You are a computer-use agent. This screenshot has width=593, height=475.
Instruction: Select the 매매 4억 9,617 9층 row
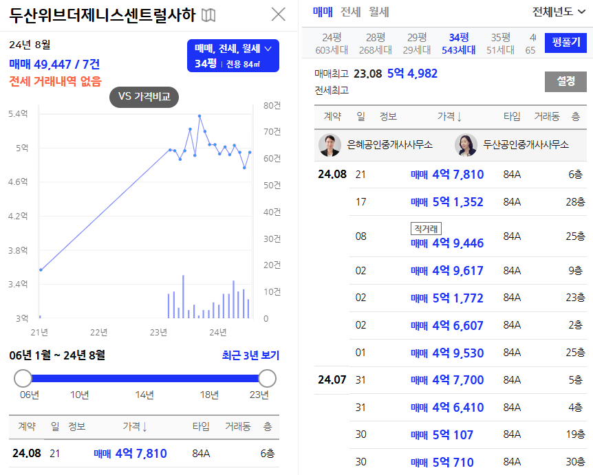[468, 271]
